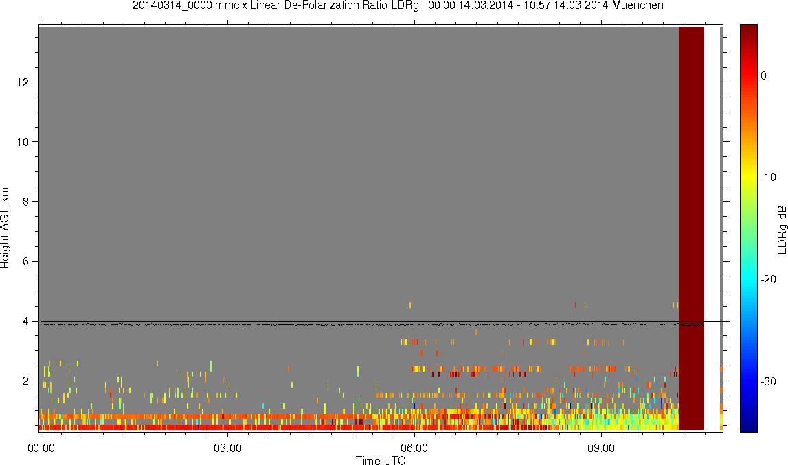Click the height tick label 8
The width and height of the screenshot is (788, 465).
tap(25, 202)
